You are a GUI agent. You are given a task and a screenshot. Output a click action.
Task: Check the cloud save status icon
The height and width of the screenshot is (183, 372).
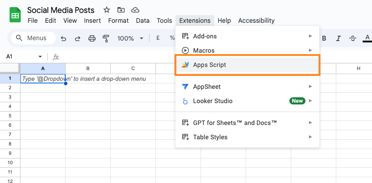pyautogui.click(x=135, y=10)
